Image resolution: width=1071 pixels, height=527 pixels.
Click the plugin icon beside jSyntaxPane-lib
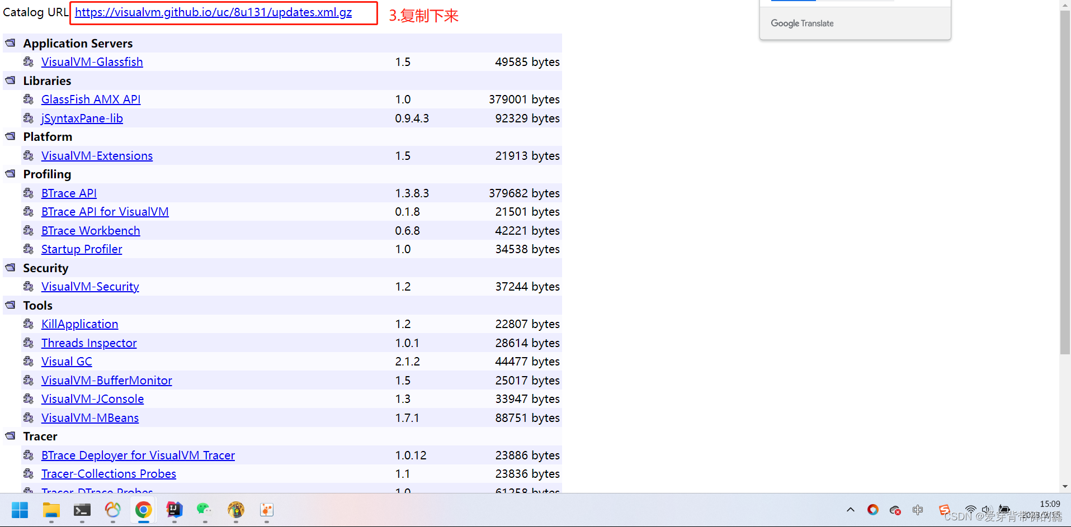[x=29, y=118]
